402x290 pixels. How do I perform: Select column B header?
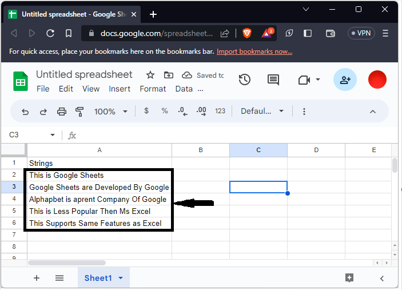[x=201, y=150]
